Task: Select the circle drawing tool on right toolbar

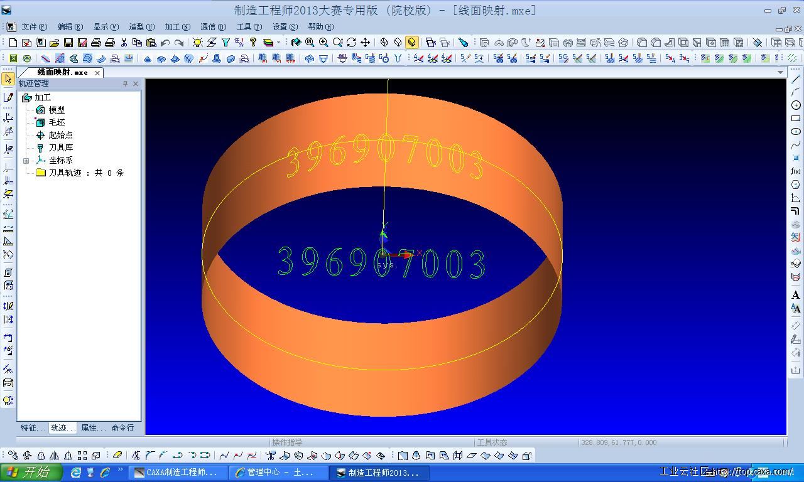Action: (x=796, y=105)
